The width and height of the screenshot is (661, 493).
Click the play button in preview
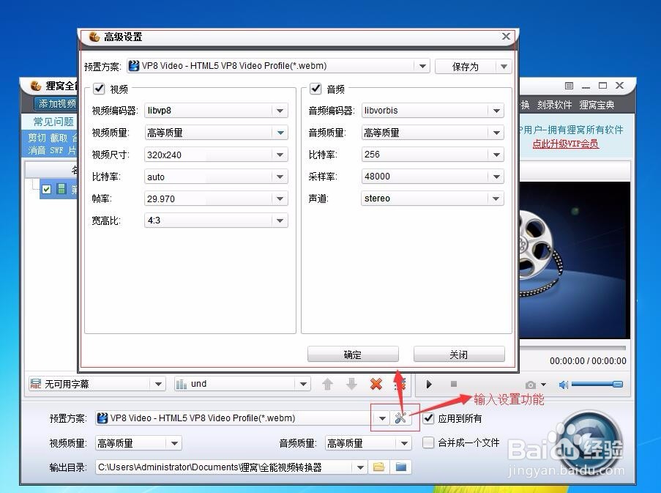click(x=429, y=384)
